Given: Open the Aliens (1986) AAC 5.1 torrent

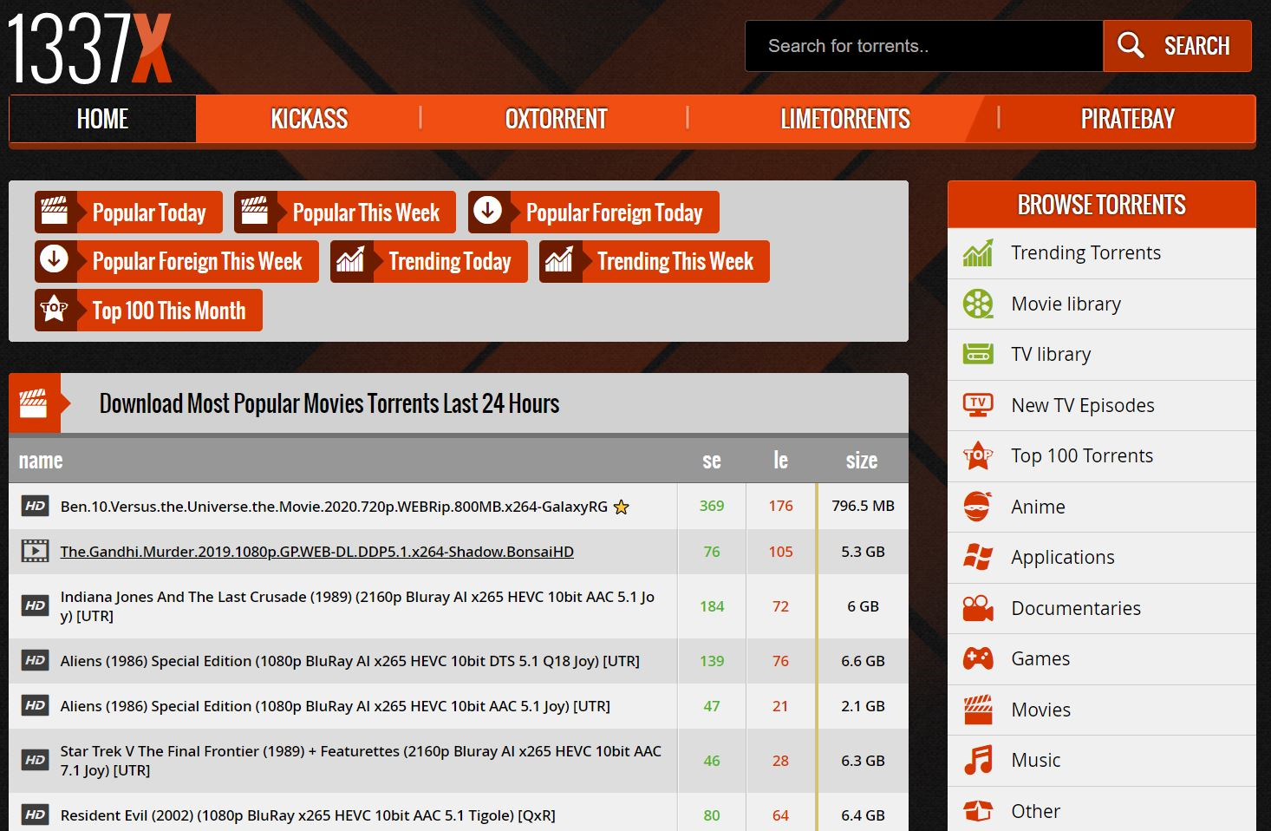Looking at the screenshot, I should [336, 706].
